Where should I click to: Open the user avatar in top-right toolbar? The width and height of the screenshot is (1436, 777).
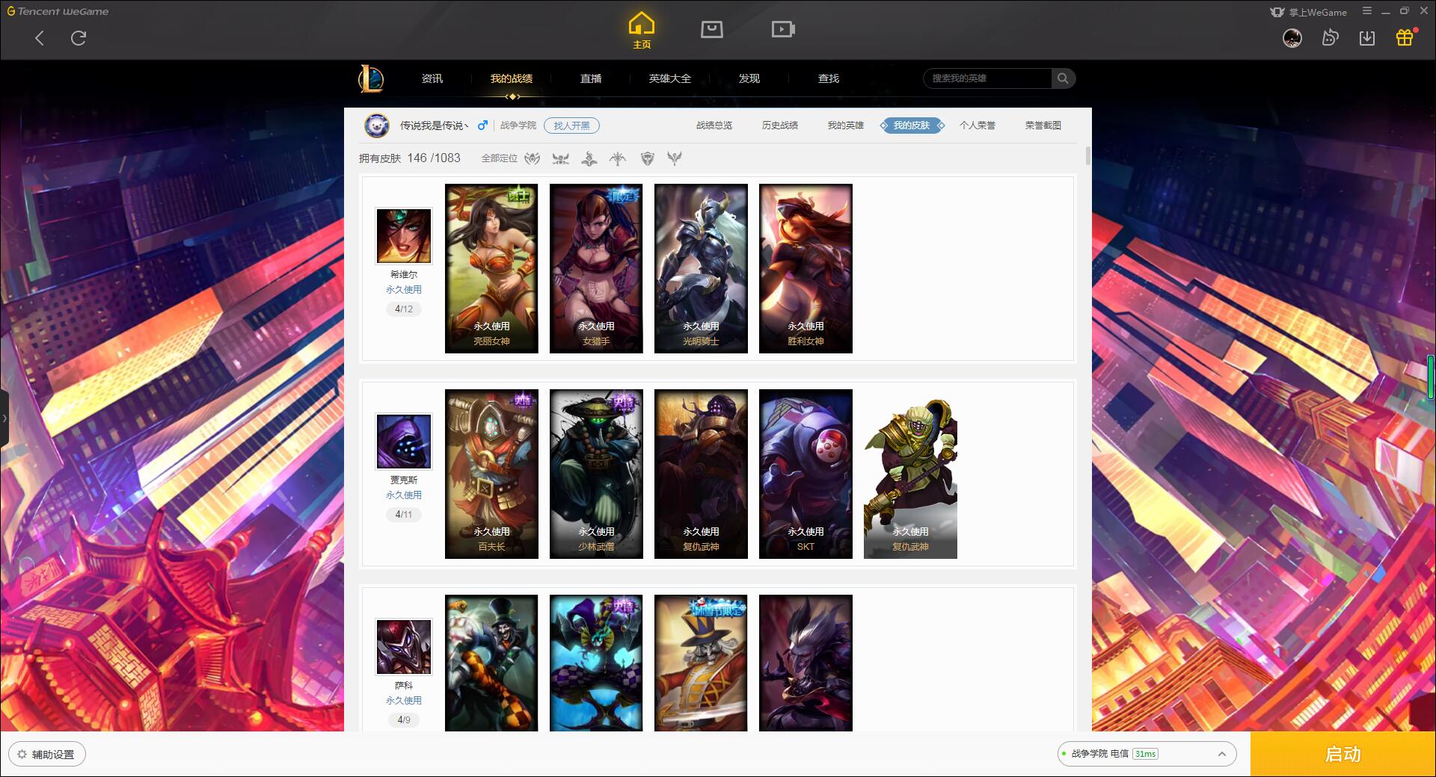click(x=1292, y=38)
